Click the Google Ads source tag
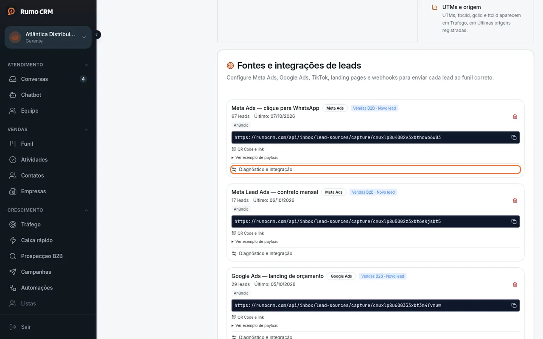 click(341, 276)
